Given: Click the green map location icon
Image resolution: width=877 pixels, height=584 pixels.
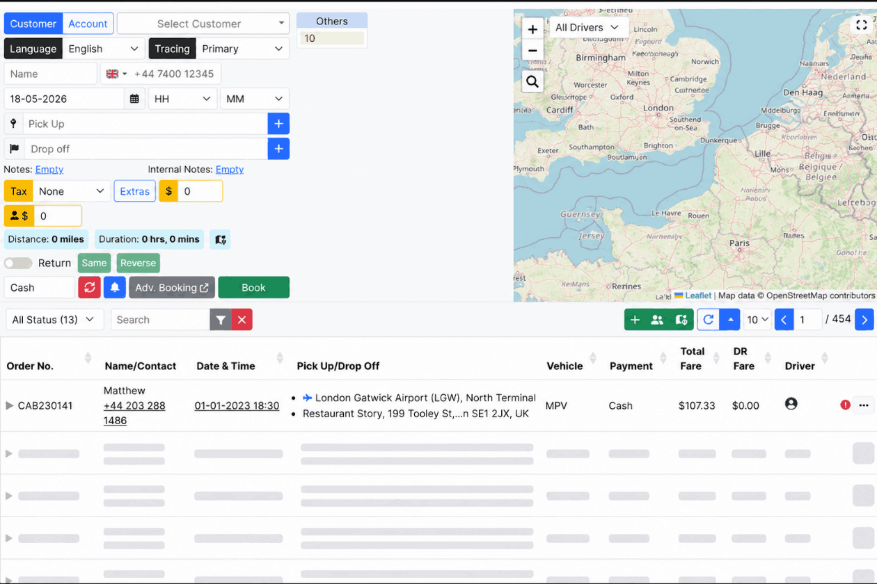Looking at the screenshot, I should (681, 320).
